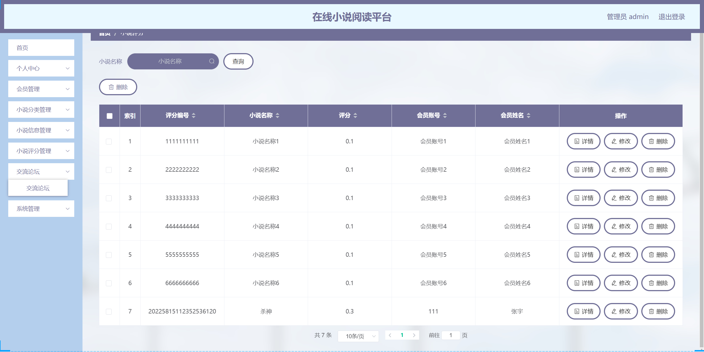Delete row 2222222222
Viewport: 704px width, 352px height.
(658, 170)
